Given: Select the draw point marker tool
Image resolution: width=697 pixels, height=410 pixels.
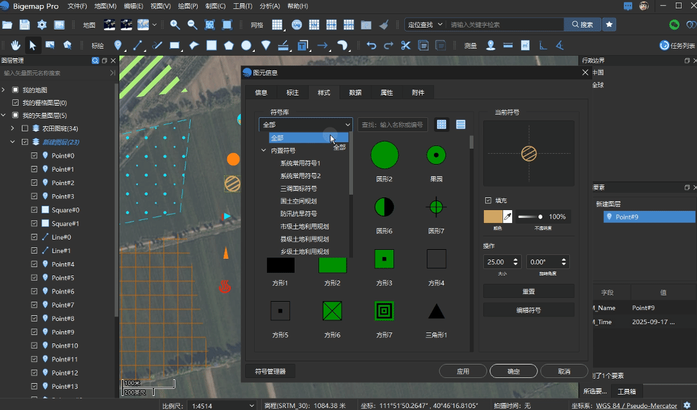Looking at the screenshot, I should pos(118,45).
